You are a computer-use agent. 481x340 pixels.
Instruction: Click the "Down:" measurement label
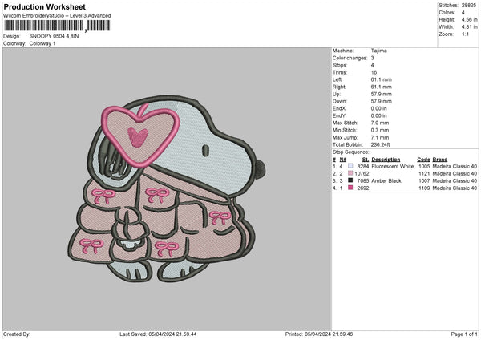pyautogui.click(x=340, y=101)
